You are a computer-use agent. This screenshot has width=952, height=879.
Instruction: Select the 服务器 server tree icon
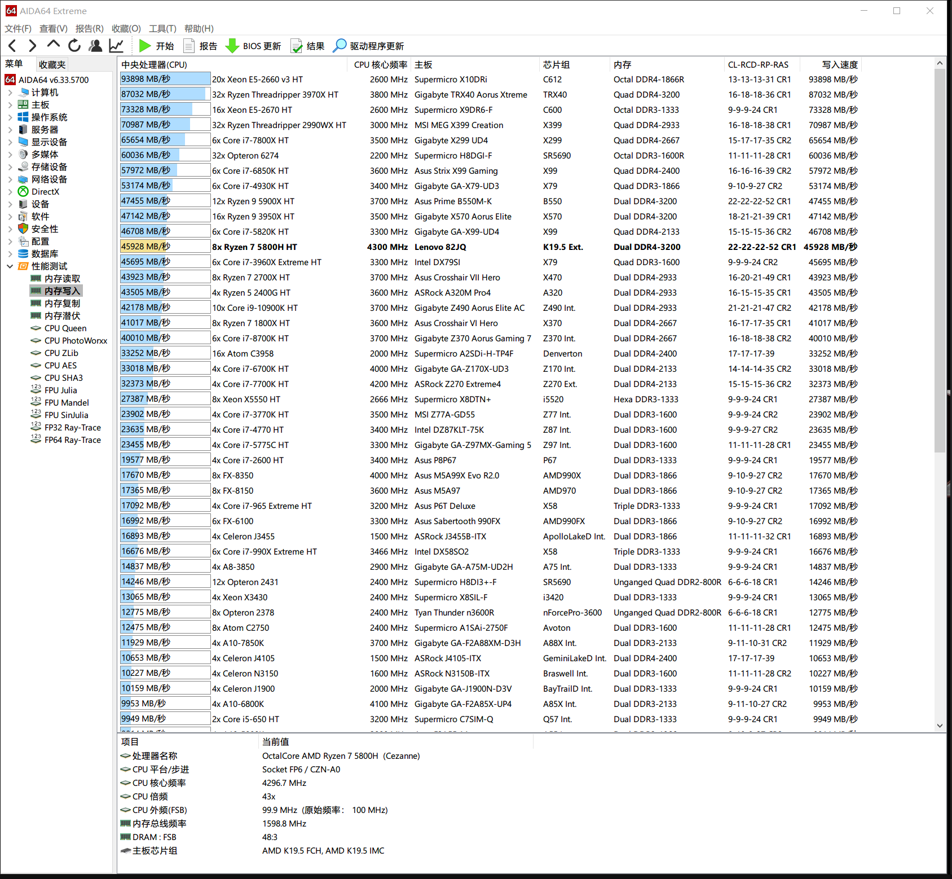pyautogui.click(x=23, y=129)
